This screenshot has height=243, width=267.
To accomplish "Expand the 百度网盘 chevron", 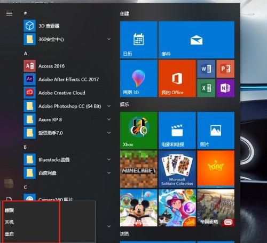I will click(x=109, y=173).
